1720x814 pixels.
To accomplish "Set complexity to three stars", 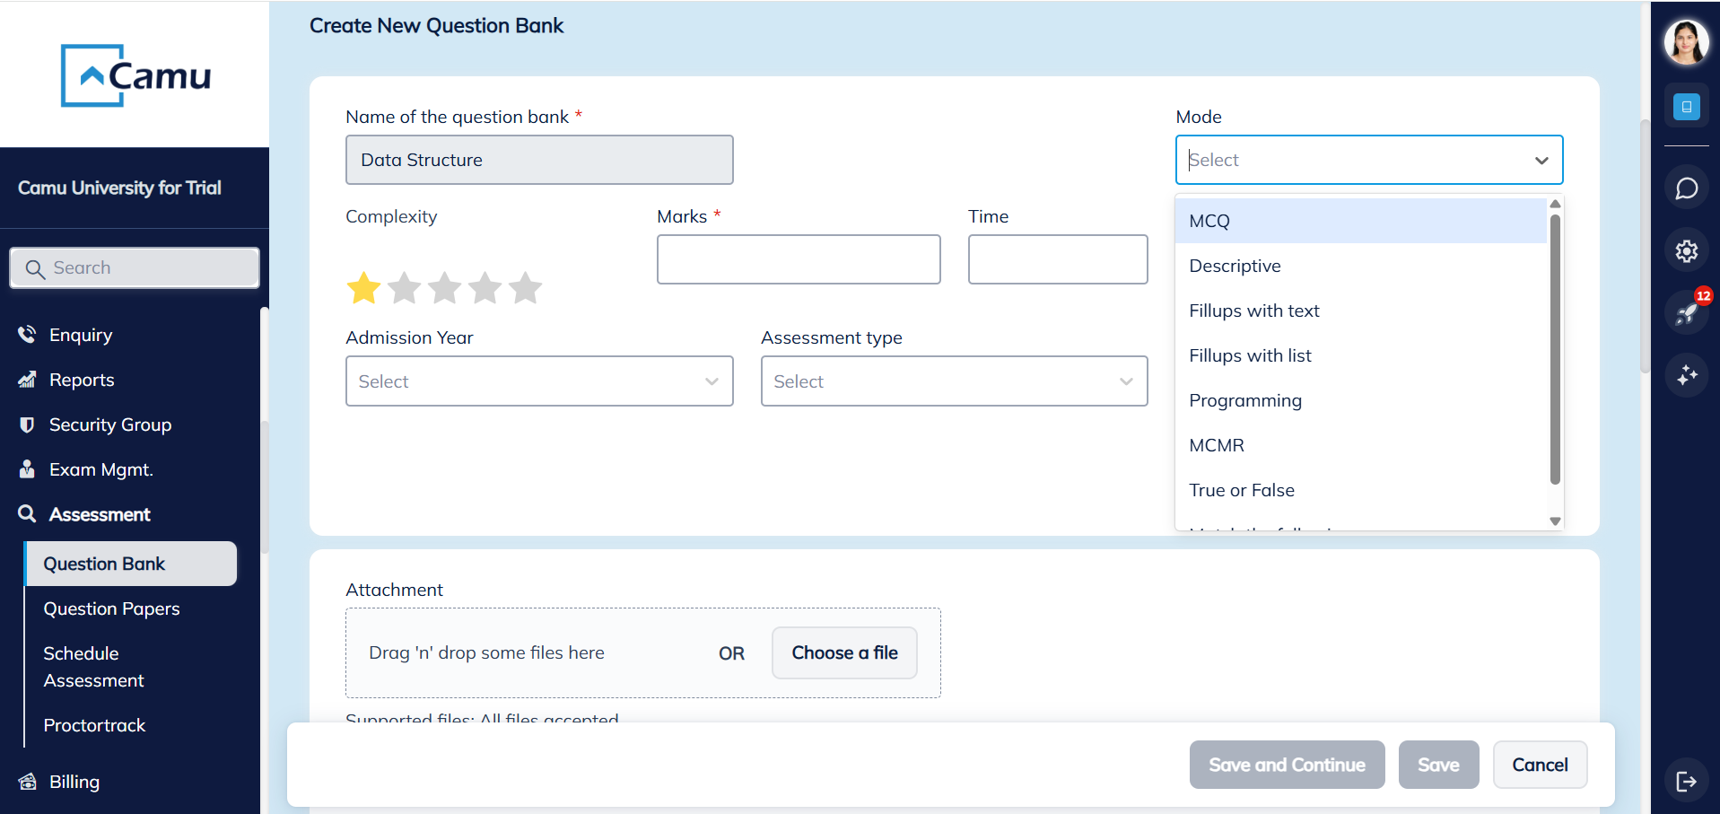I will pyautogui.click(x=445, y=287).
